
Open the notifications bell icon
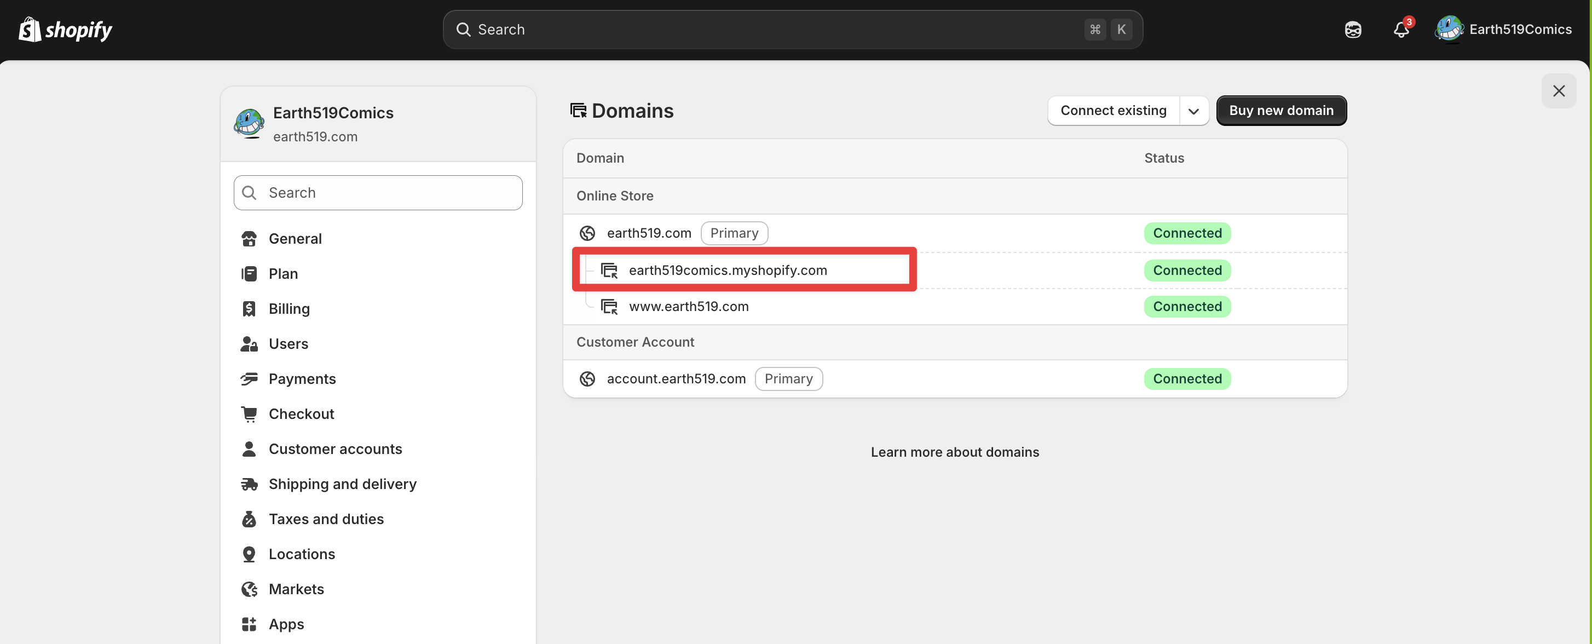pyautogui.click(x=1401, y=30)
